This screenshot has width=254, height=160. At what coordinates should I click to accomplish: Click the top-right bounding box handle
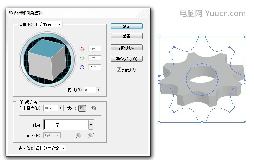tap(245, 37)
